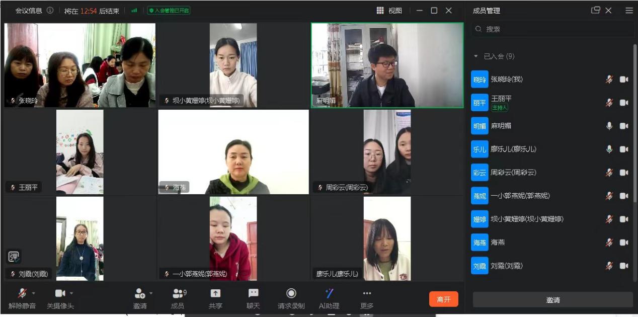Open the 共享 screen share icon
The height and width of the screenshot is (317, 638).
(x=215, y=294)
